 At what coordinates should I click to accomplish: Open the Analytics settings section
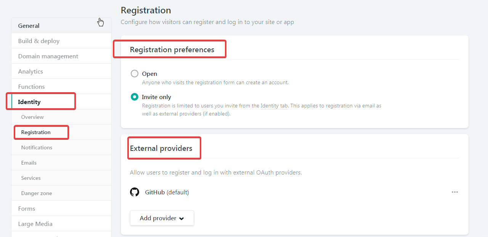point(61,71)
